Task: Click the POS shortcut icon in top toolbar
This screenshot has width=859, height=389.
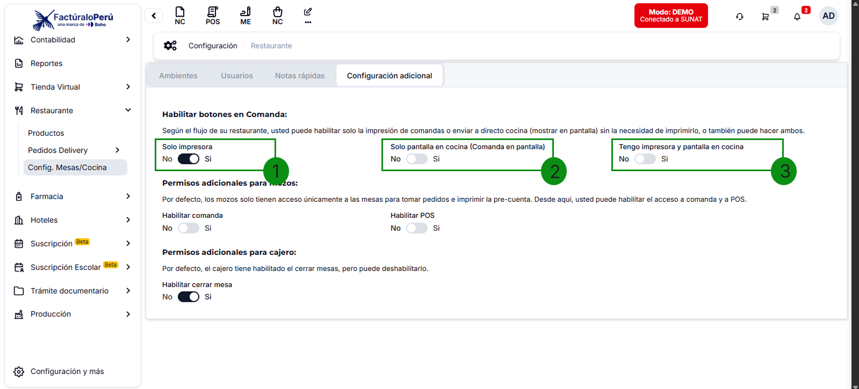Action: [x=213, y=16]
